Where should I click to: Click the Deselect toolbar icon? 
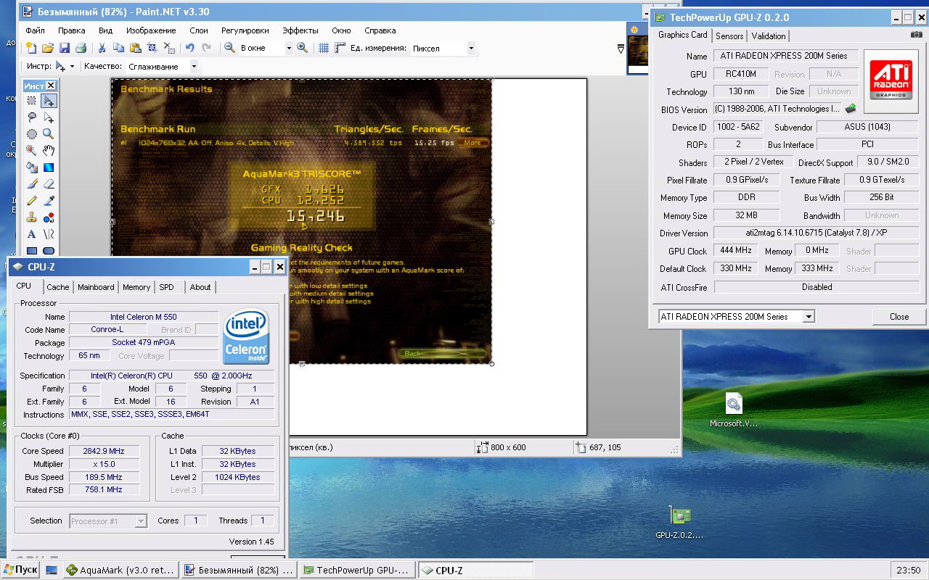click(168, 48)
